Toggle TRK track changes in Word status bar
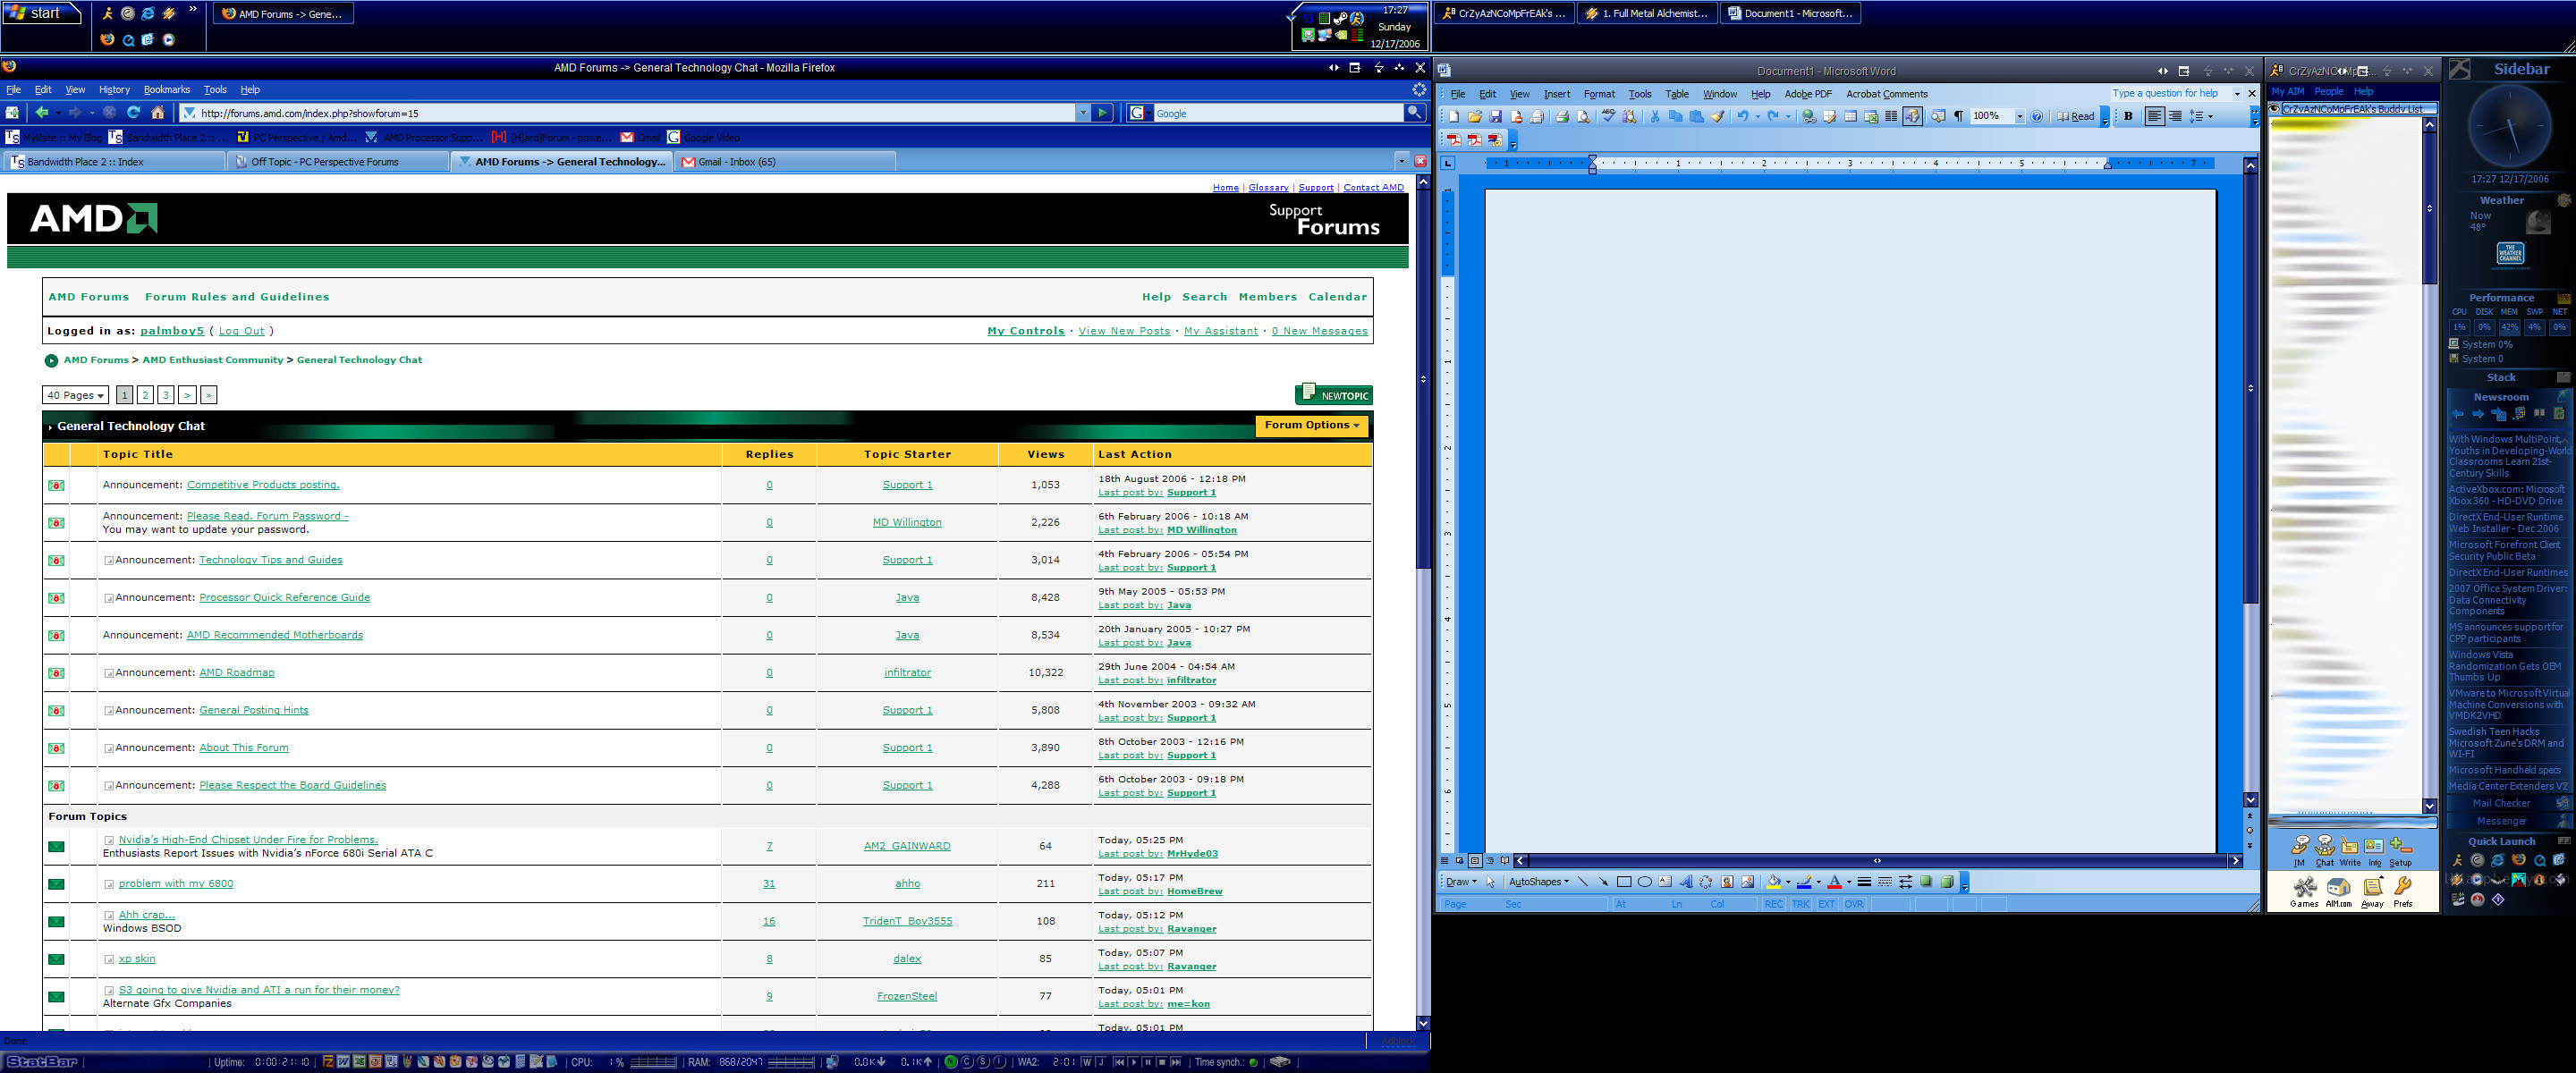2576x1073 pixels. point(1801,904)
